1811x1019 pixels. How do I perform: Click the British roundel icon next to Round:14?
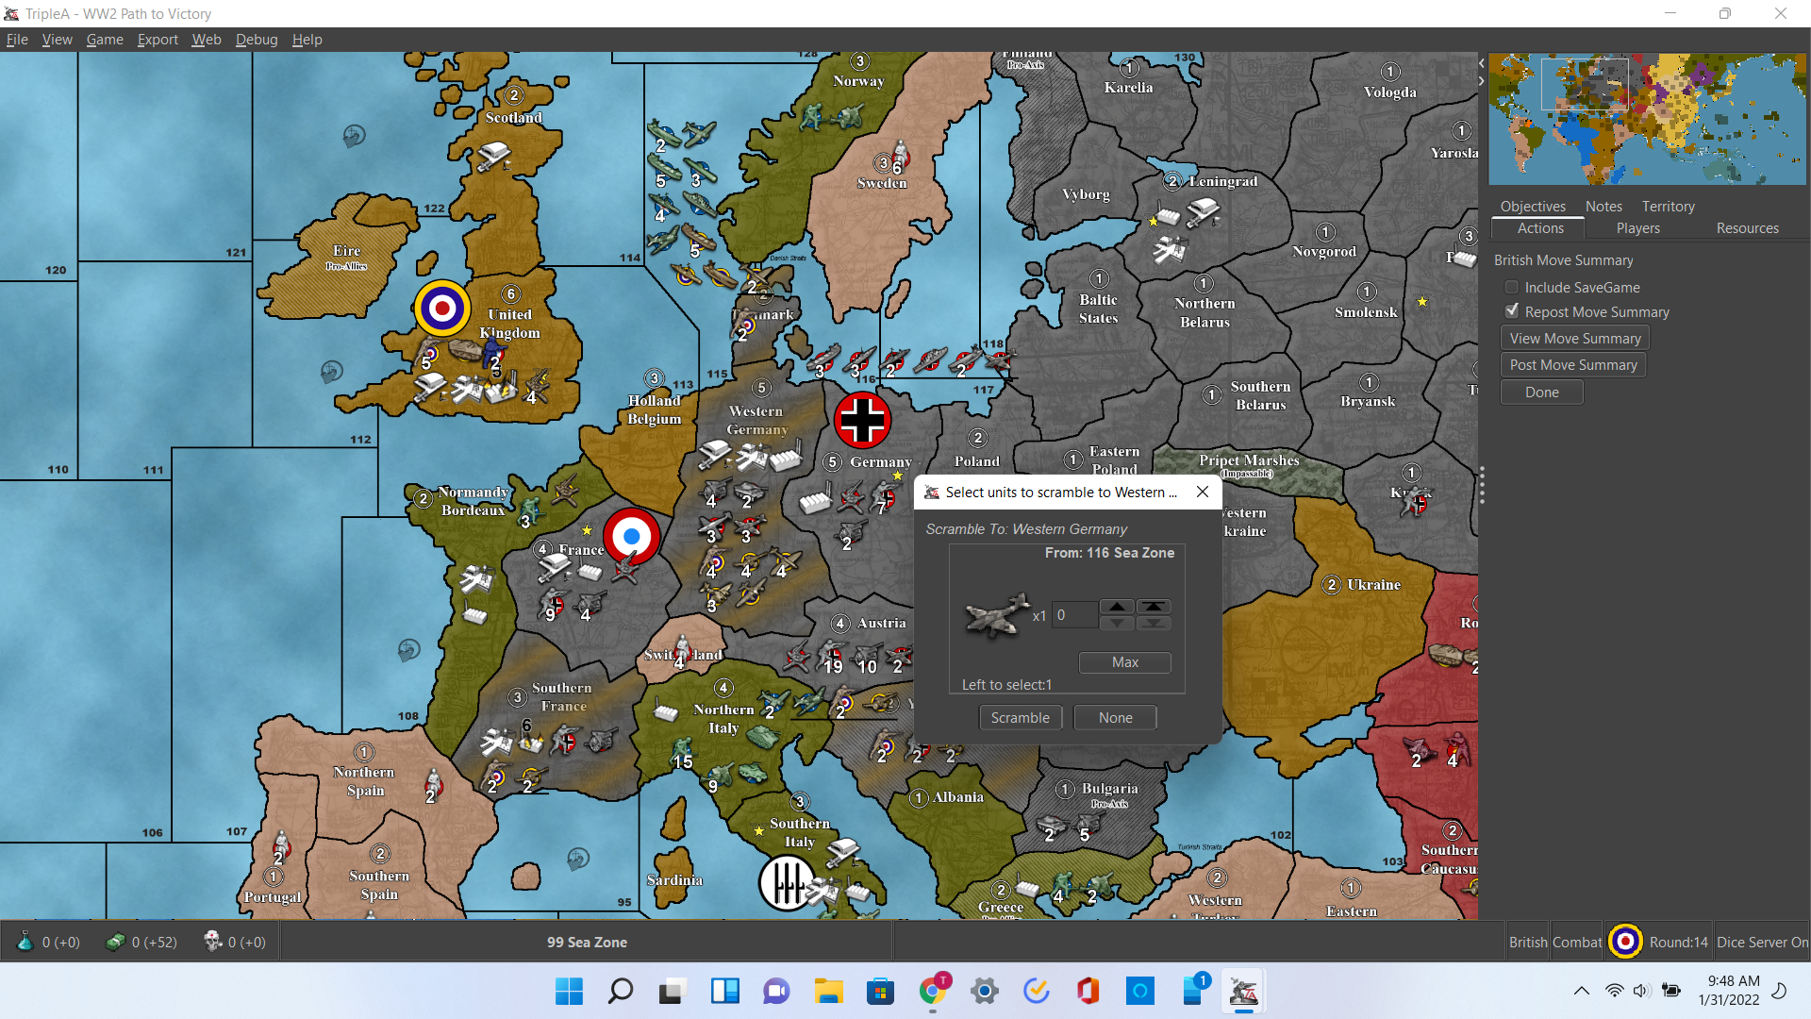1625,942
